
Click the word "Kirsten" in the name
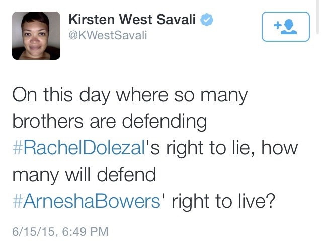90,20
